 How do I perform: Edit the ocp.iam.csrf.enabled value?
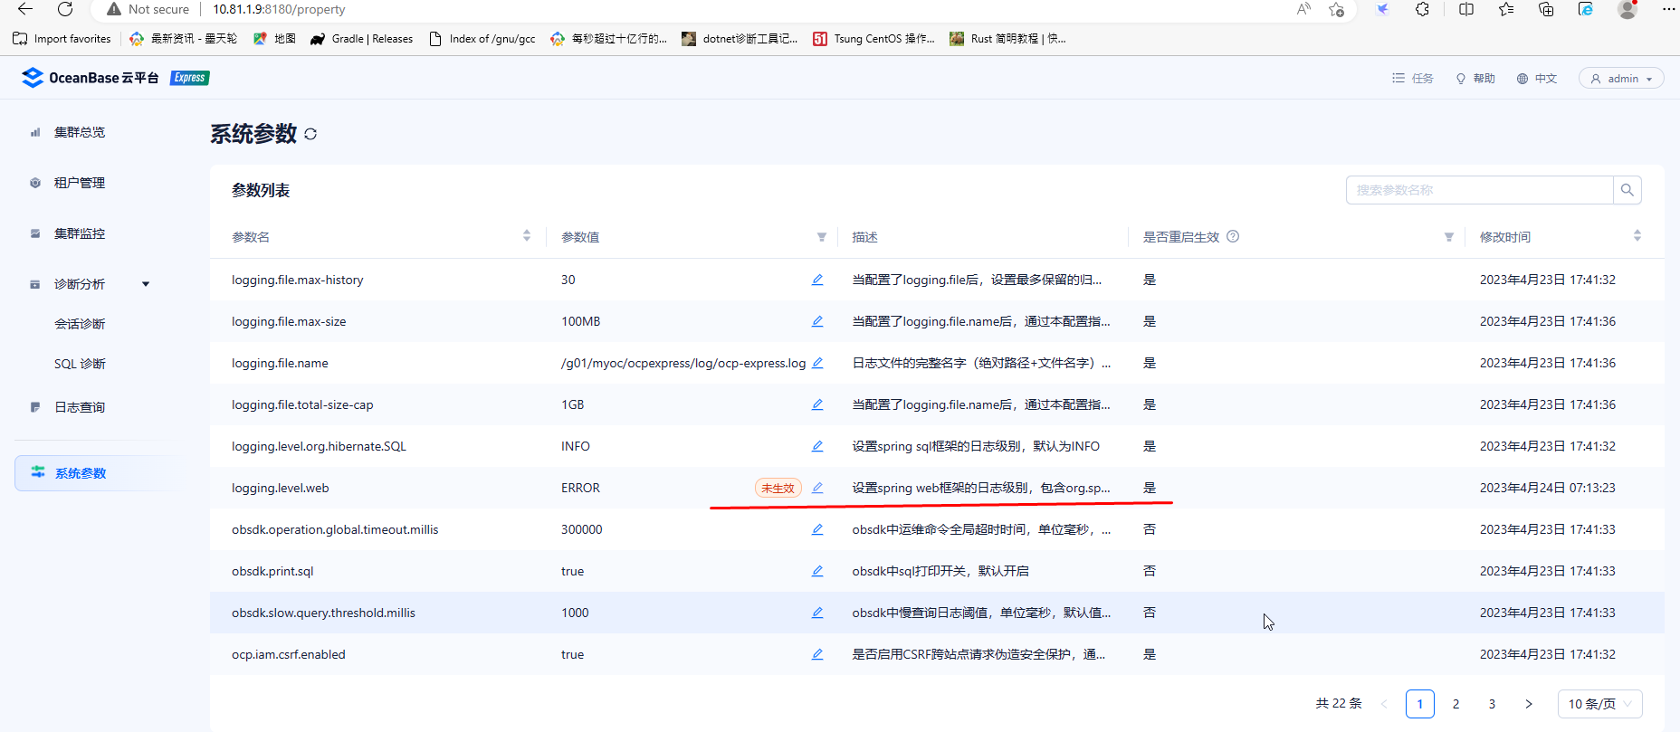817,654
